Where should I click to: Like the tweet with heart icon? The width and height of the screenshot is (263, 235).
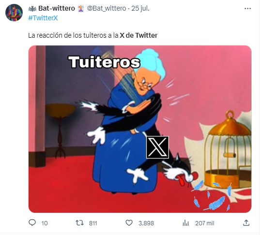click(129, 223)
